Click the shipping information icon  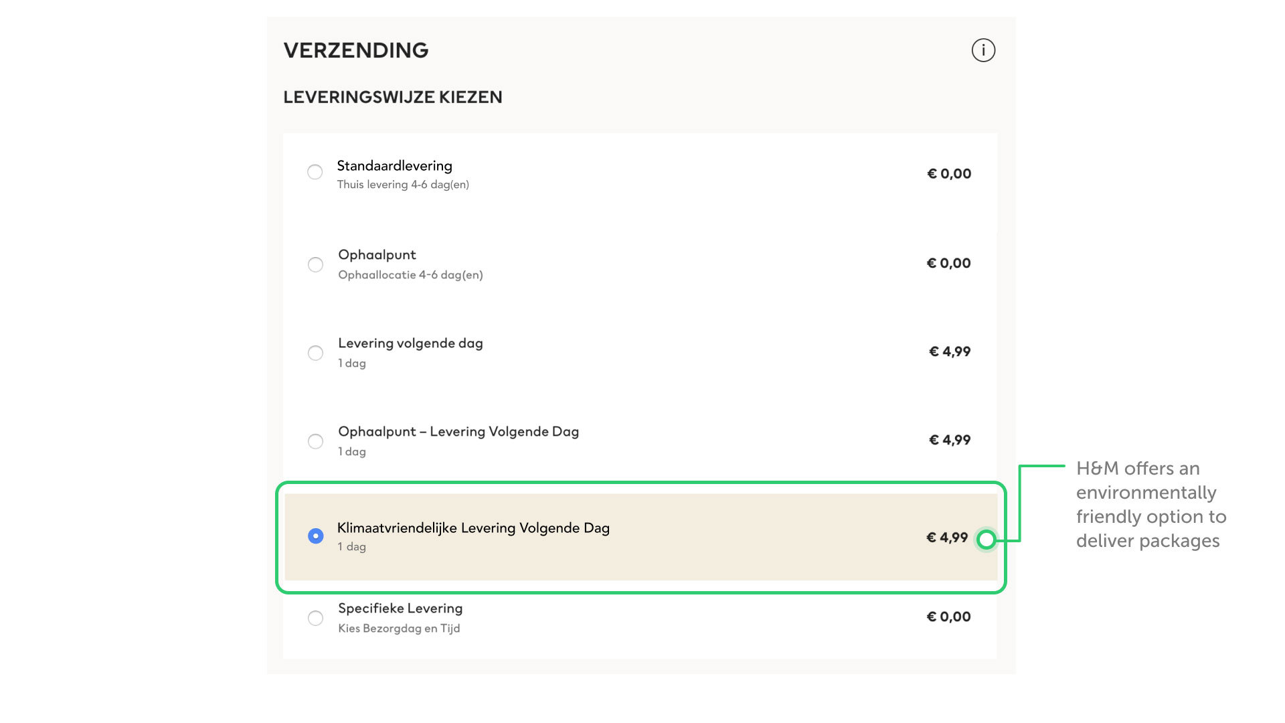click(x=983, y=50)
